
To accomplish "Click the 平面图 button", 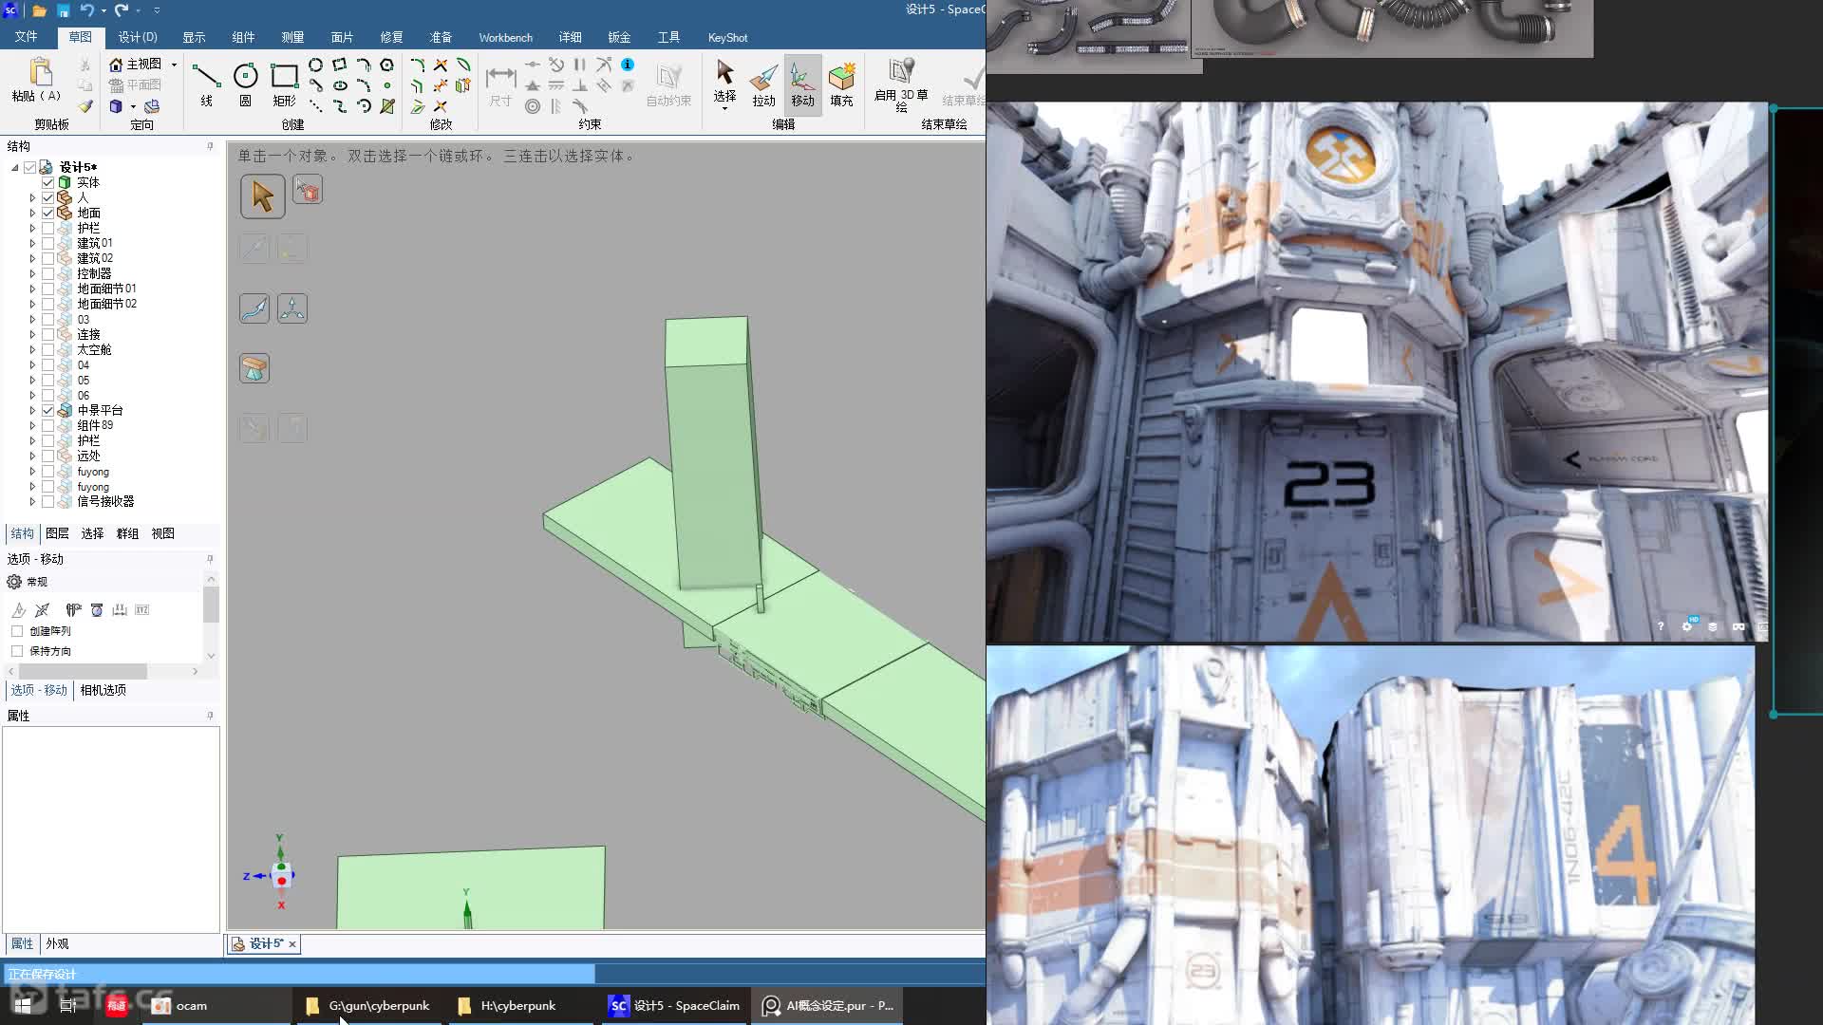I will pos(135,84).
